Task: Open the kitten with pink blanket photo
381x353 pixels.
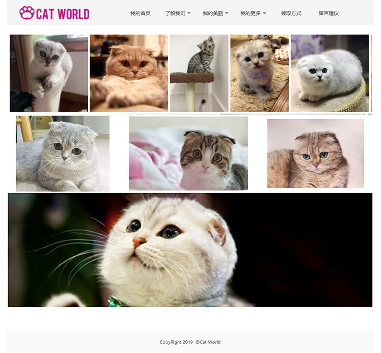Action: tap(189, 154)
